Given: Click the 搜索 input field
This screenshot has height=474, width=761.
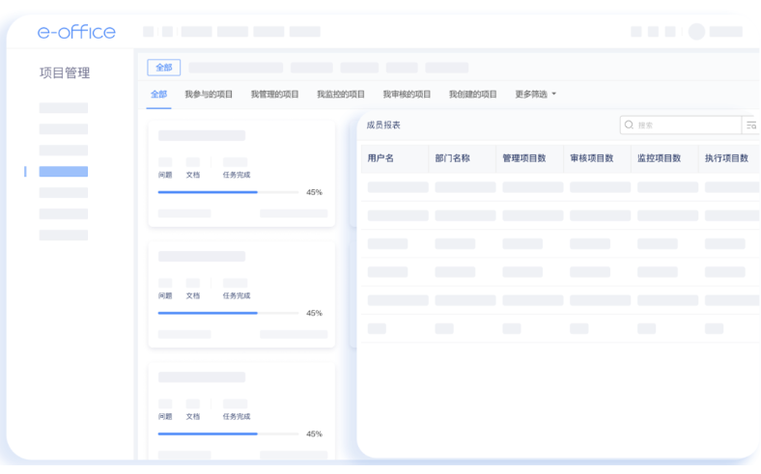Looking at the screenshot, I should [686, 125].
